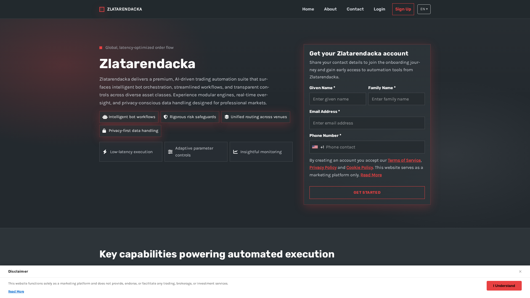
Task: Click the US flag country icon
Action: coord(315,147)
